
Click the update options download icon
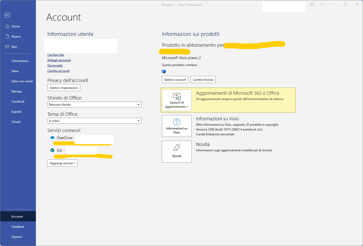point(177,96)
